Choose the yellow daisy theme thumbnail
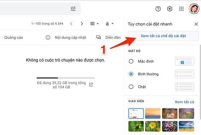 click(x=153, y=126)
